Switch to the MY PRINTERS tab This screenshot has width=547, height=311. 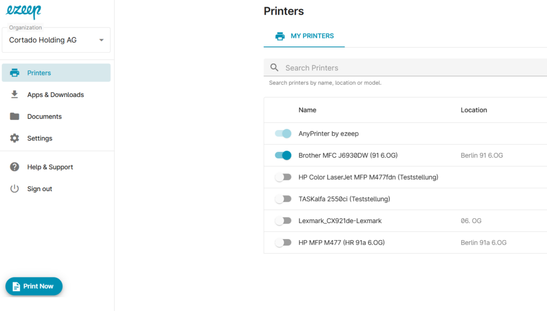coord(304,36)
